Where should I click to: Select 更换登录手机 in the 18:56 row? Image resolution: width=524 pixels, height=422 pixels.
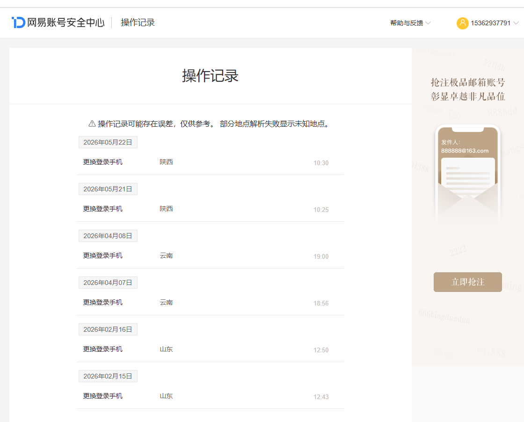tap(102, 302)
